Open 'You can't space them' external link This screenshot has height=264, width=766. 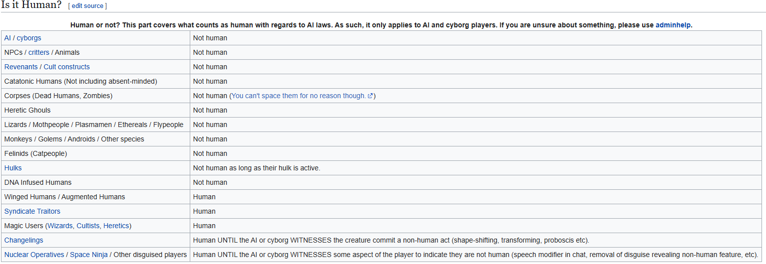click(299, 96)
